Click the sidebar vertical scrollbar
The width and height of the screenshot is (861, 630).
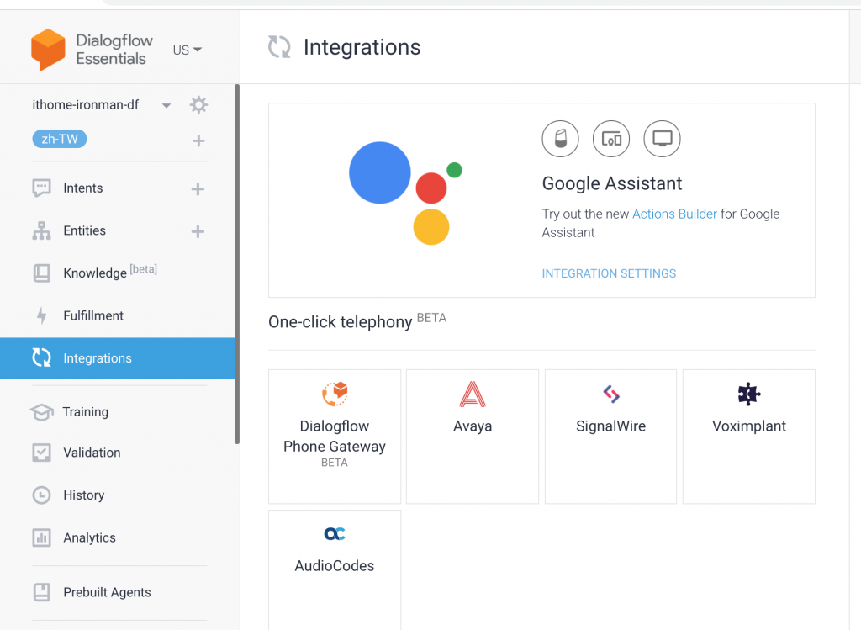(x=237, y=263)
